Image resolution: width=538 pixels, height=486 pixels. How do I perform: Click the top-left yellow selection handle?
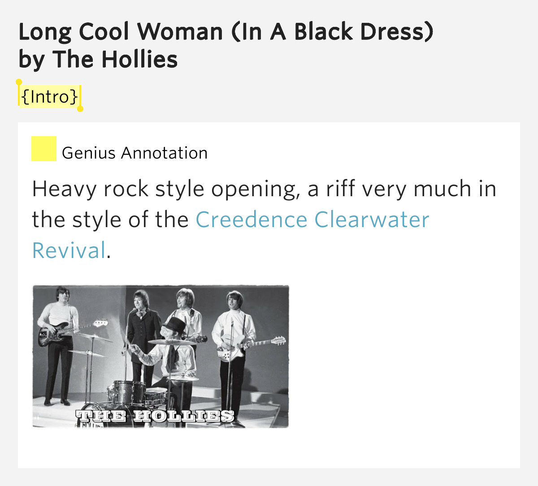[19, 82]
